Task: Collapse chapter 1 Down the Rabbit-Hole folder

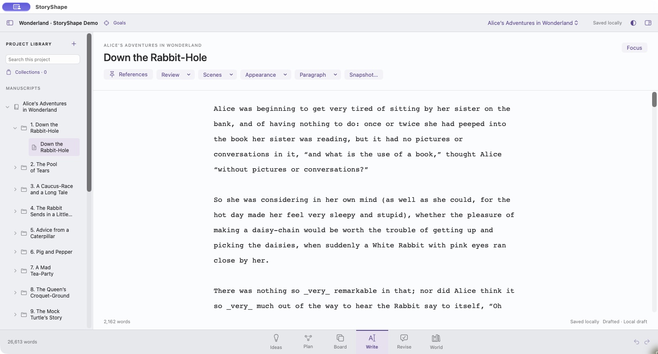Action: 15,128
